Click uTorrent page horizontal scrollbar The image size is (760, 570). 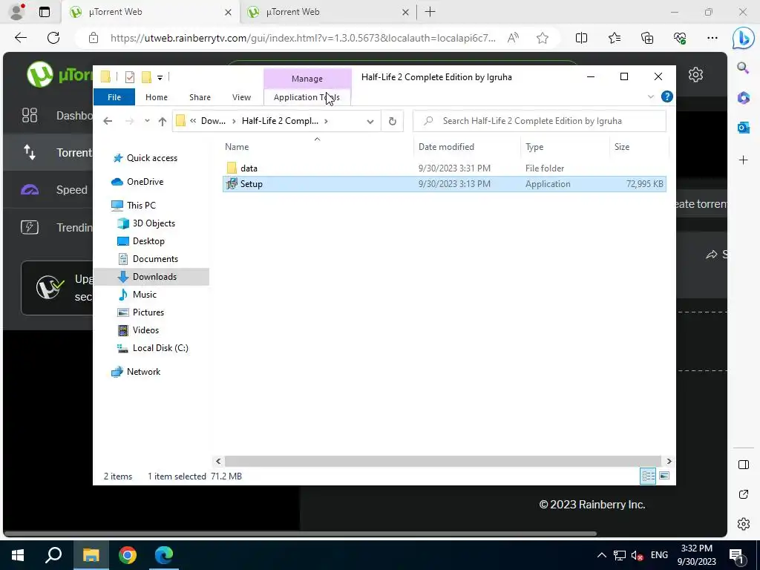click(300, 534)
